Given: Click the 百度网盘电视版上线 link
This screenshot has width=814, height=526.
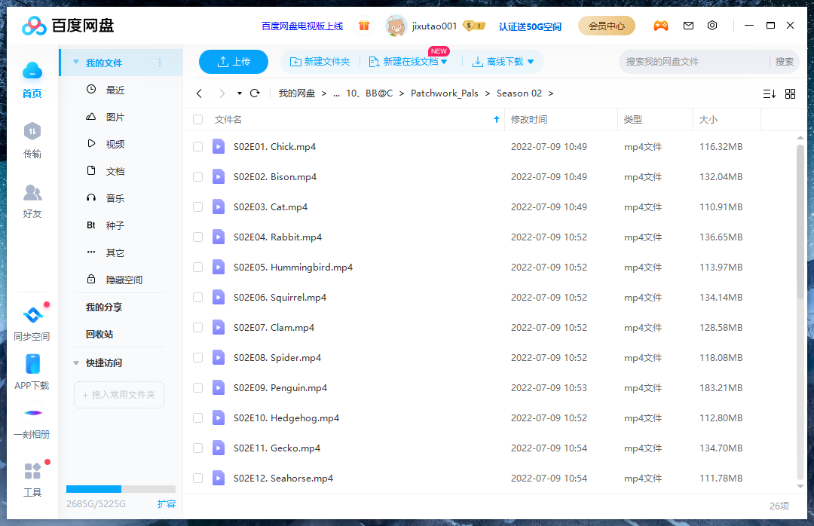Looking at the screenshot, I should 302,26.
